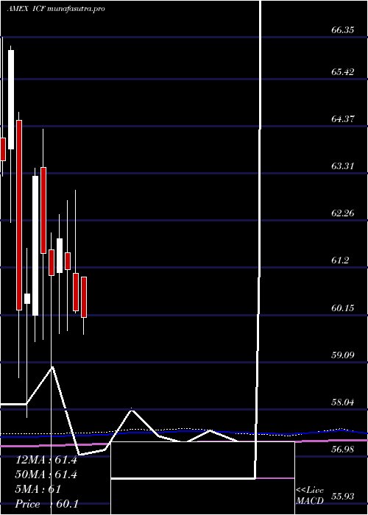Select the 5MA : 61 indicator readout
Viewport: 368px width, 515px height.
click(x=38, y=489)
